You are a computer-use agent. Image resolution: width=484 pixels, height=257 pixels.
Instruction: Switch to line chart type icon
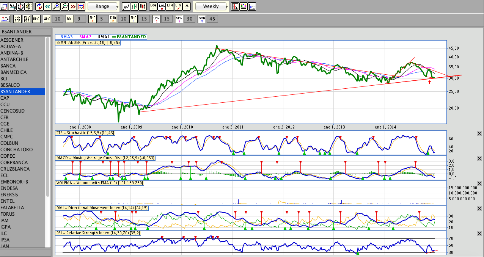[x=126, y=6]
